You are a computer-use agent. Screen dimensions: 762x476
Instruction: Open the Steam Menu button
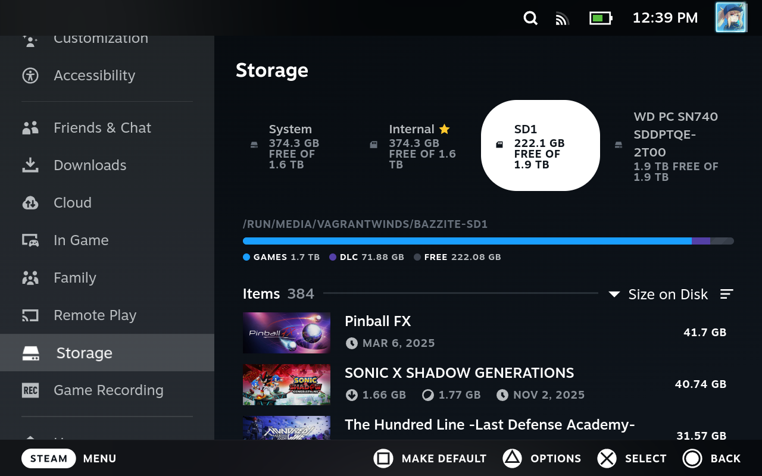[49, 458]
